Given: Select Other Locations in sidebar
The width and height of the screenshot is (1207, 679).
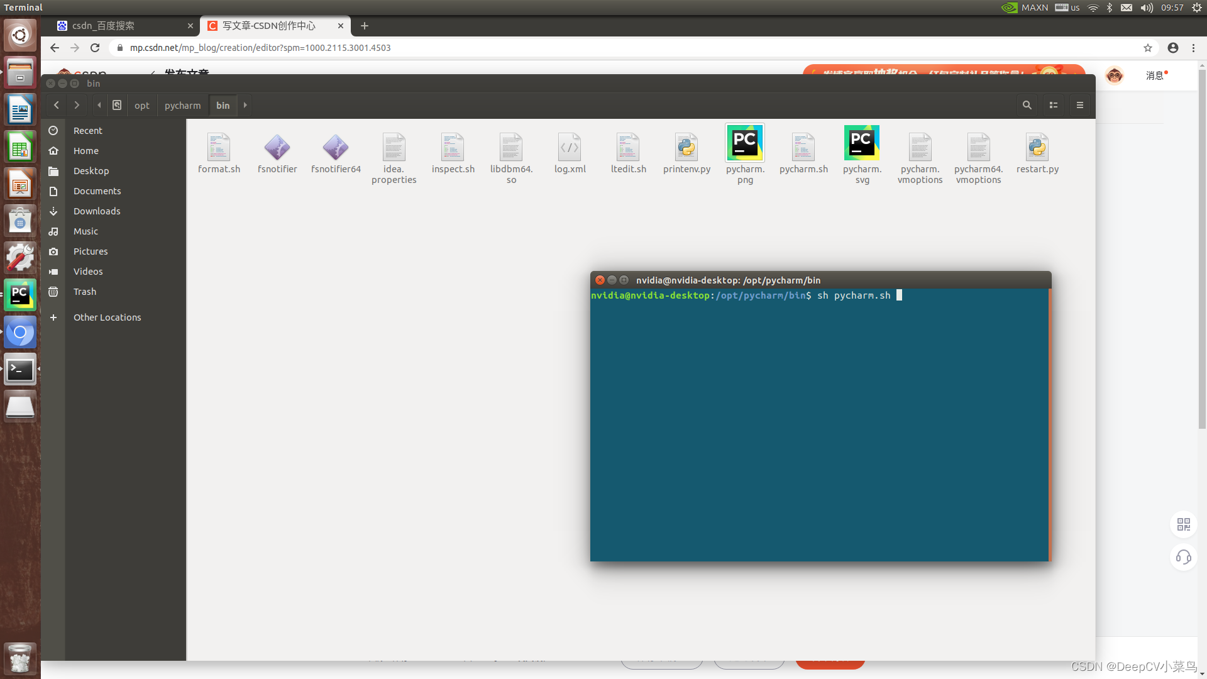Looking at the screenshot, I should (107, 317).
